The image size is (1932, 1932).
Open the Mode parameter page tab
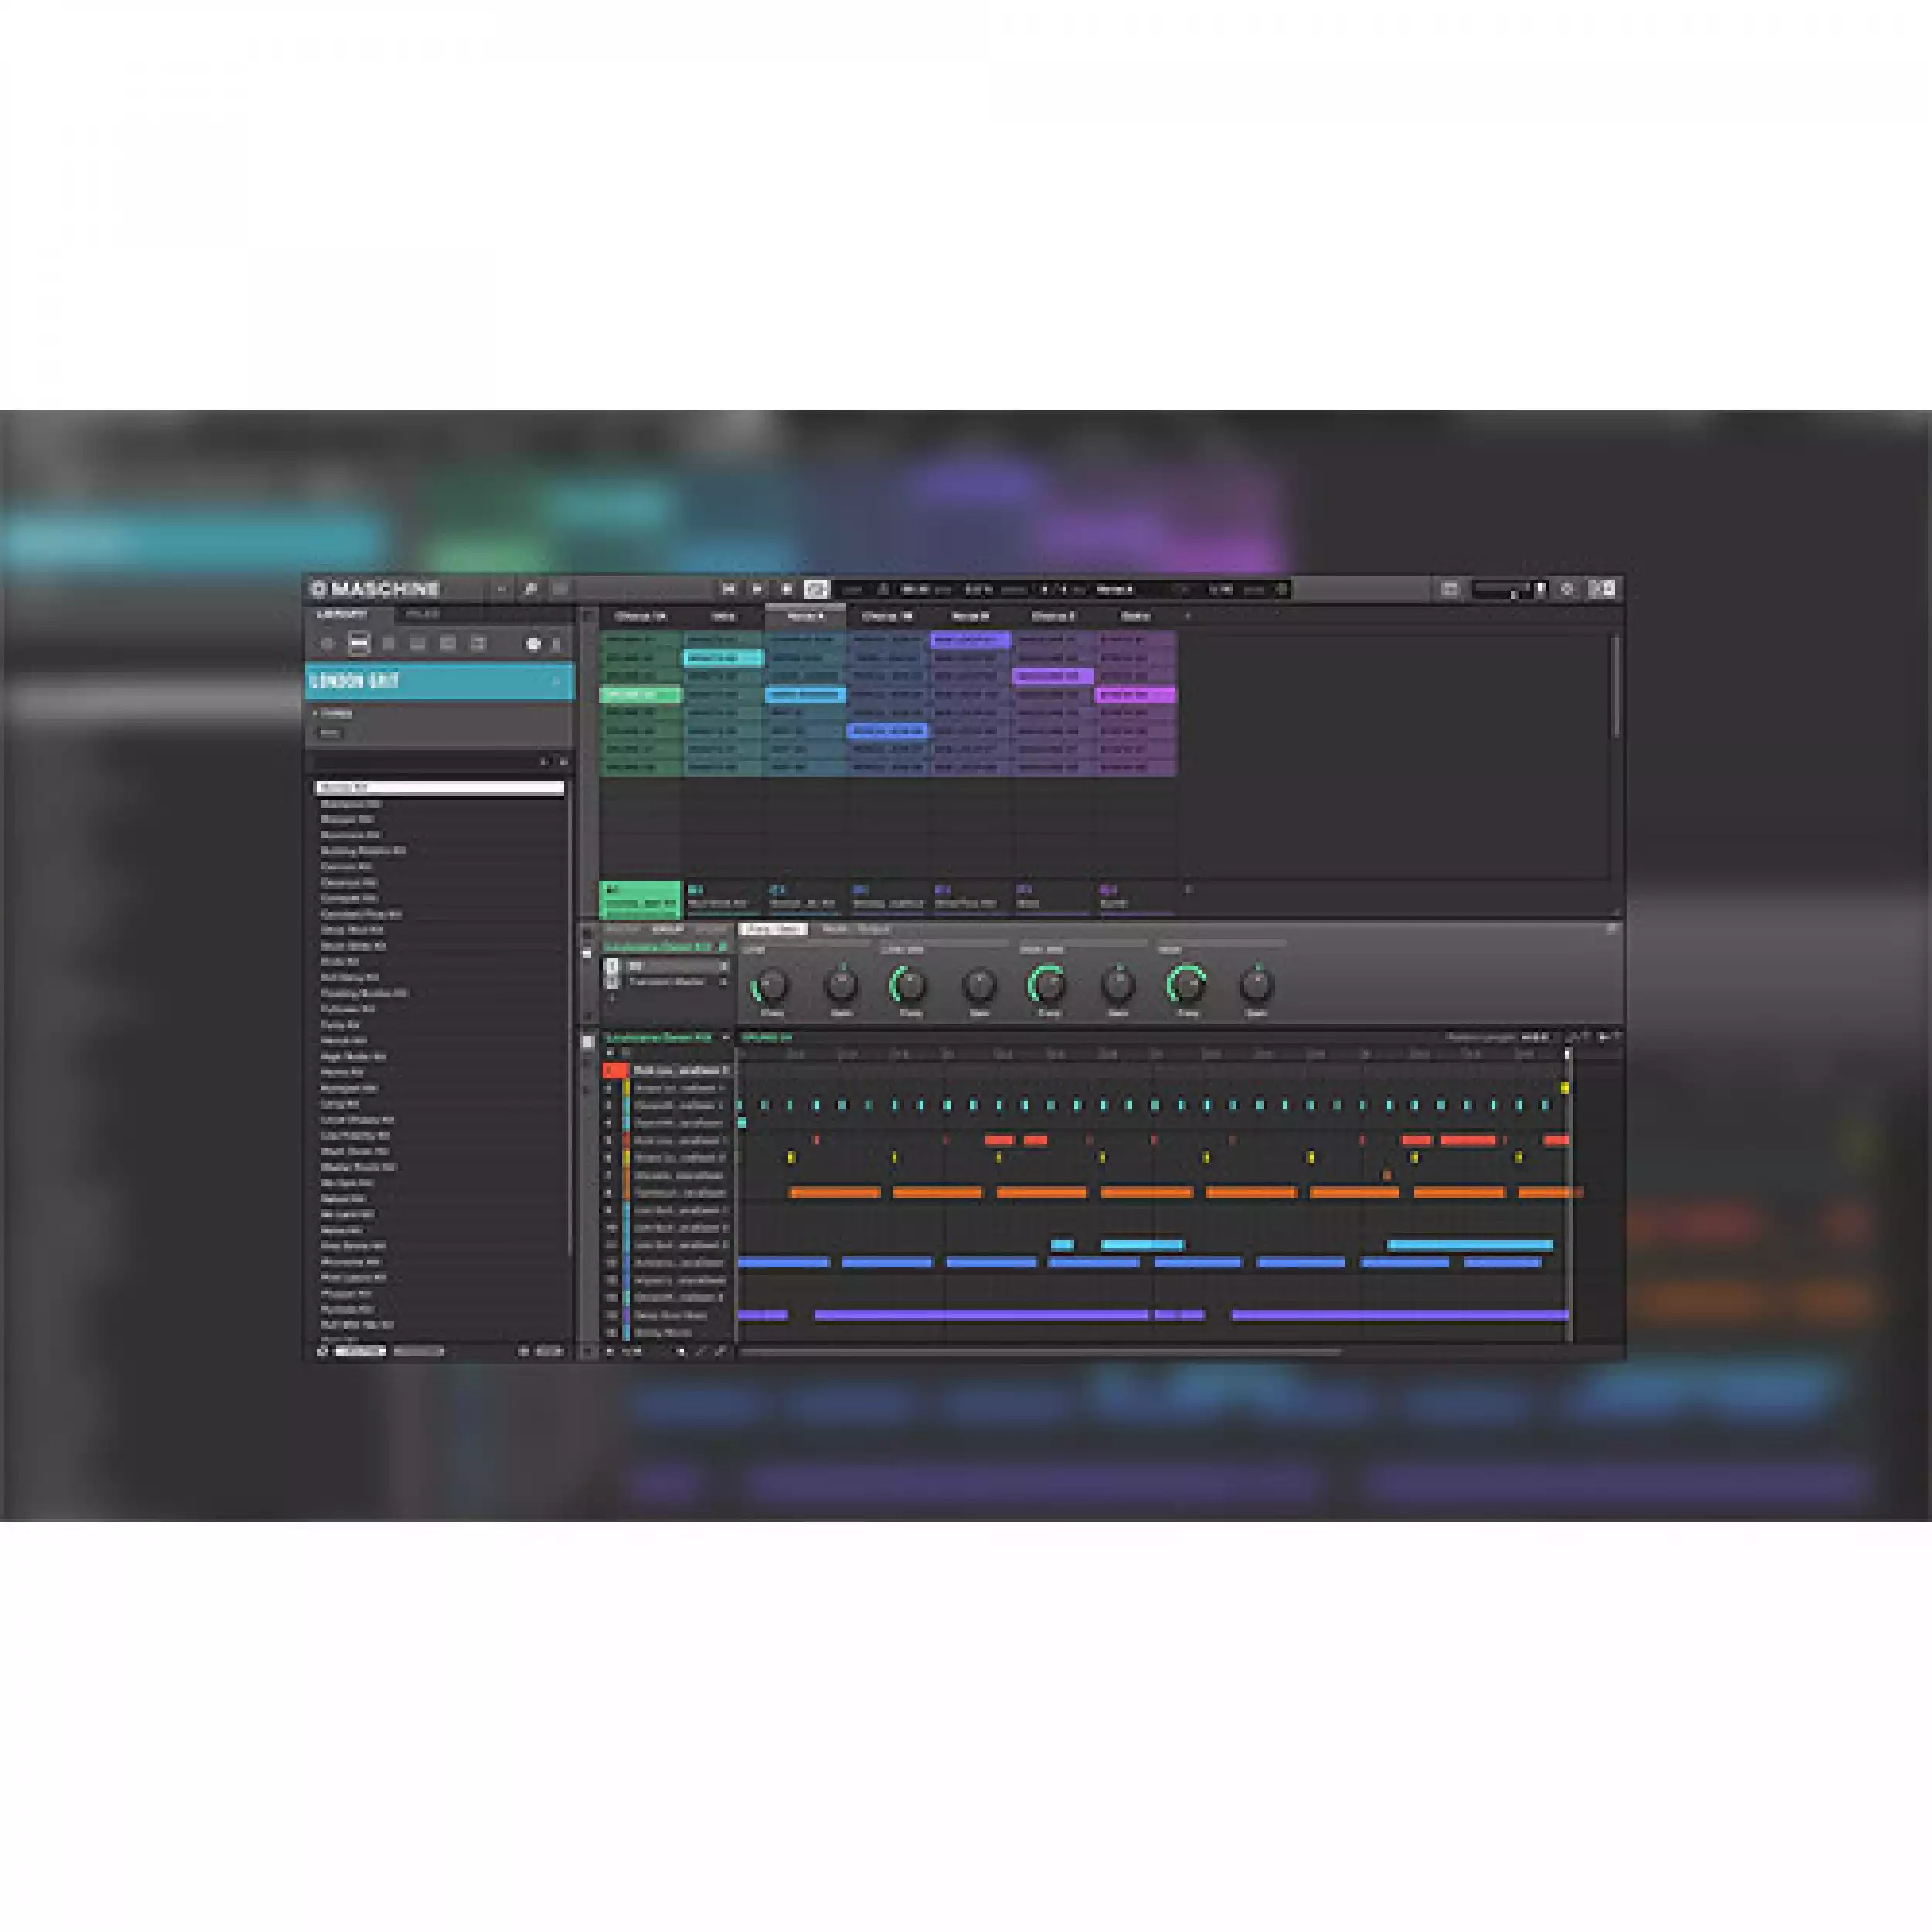(835, 930)
